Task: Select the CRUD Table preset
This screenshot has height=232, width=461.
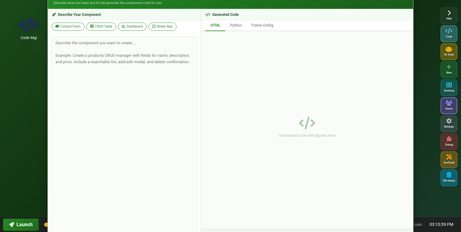Action: 101,27
